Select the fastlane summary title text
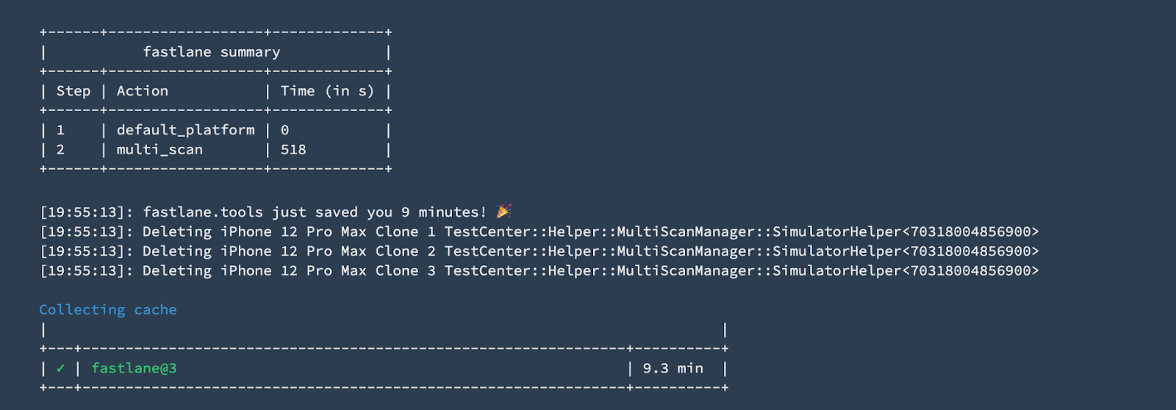Image resolution: width=1176 pixels, height=410 pixels. pos(212,52)
